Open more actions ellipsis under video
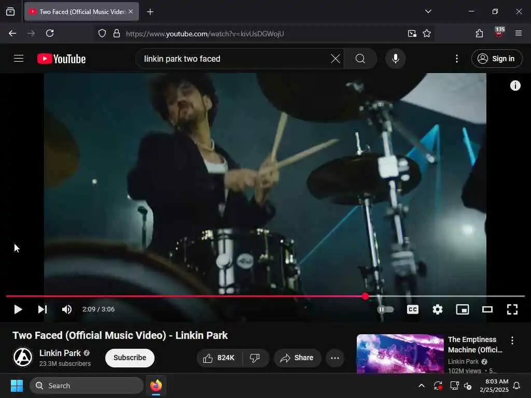 (335, 358)
